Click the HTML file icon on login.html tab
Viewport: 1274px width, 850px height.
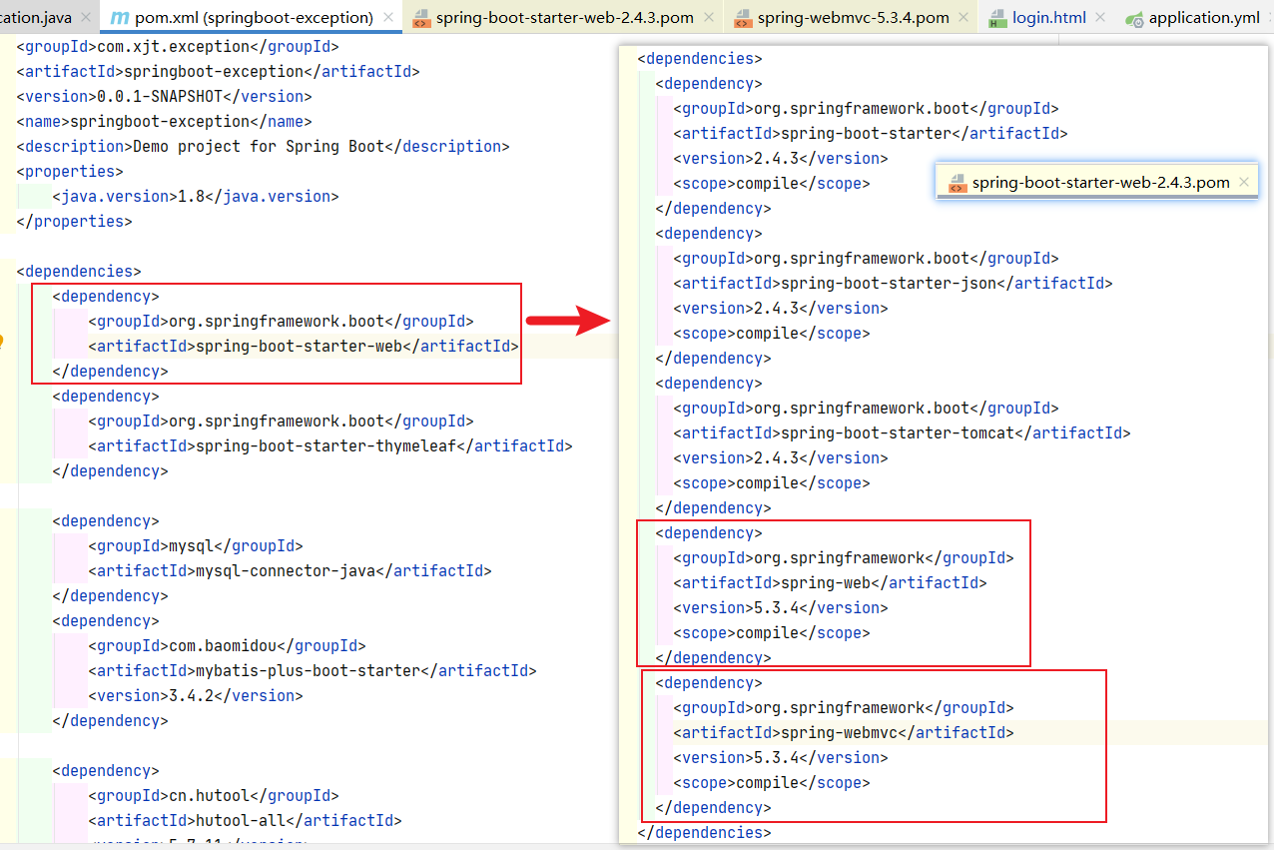(997, 18)
